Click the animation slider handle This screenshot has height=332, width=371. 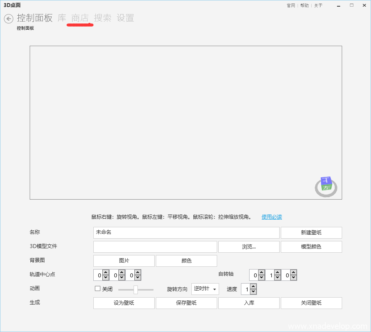pos(136,289)
